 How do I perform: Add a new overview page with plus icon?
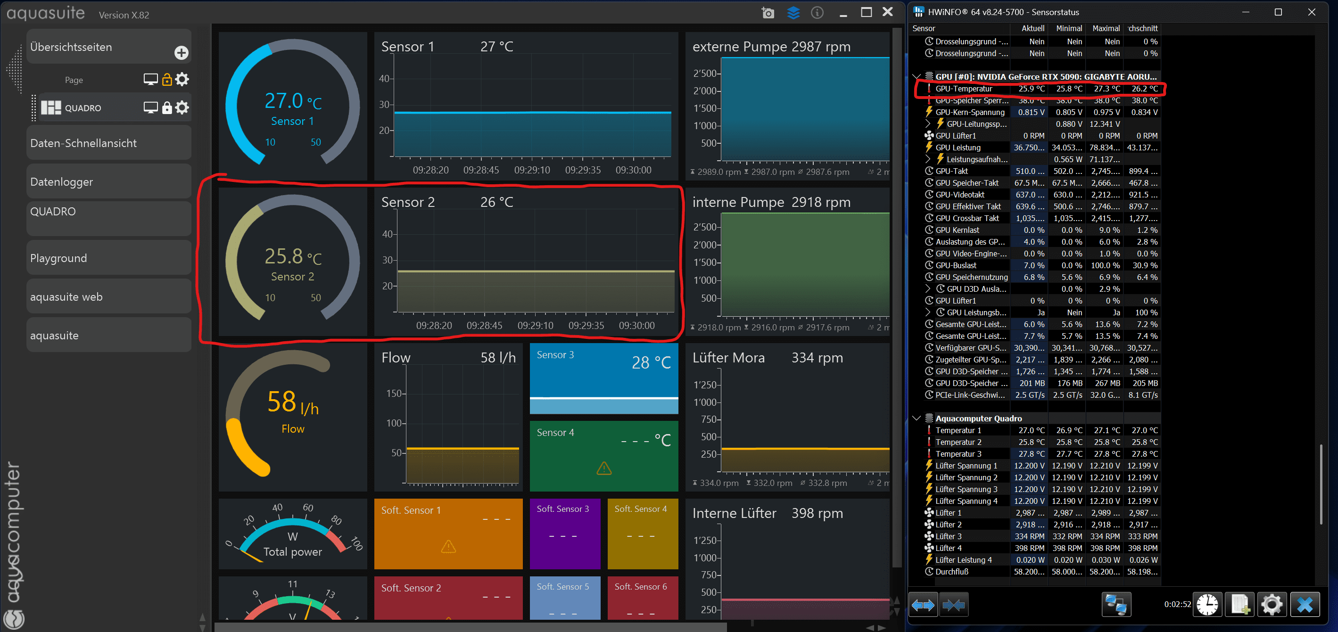(x=181, y=52)
